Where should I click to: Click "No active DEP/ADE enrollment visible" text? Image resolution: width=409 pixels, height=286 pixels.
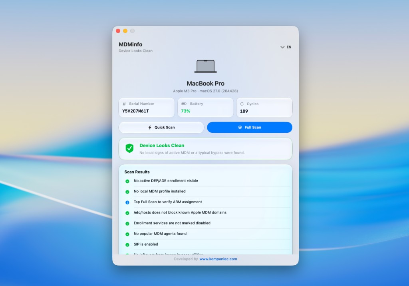pos(166,181)
